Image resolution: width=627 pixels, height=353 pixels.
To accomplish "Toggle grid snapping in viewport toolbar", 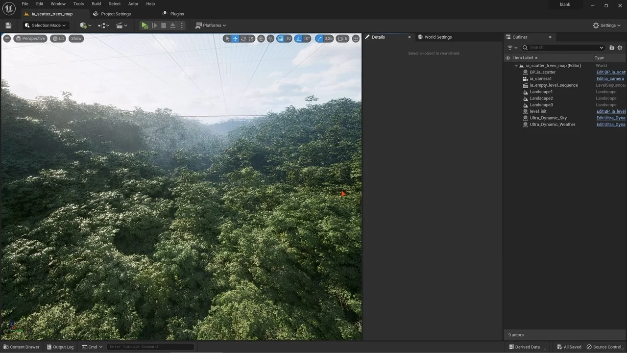I will (x=280, y=39).
